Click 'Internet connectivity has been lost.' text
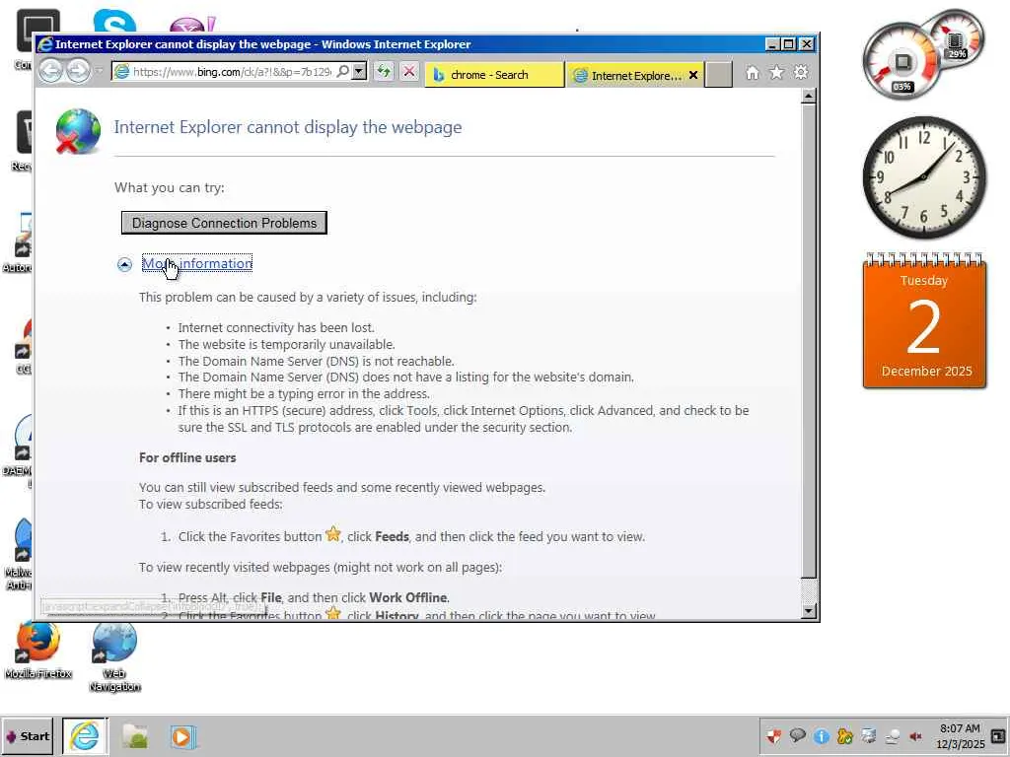The image size is (1010, 757). pyautogui.click(x=276, y=327)
